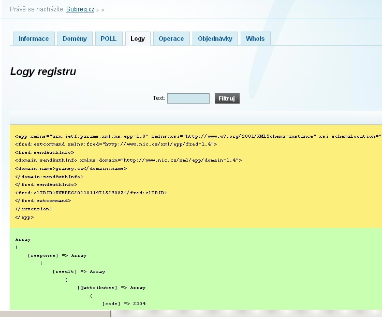
Task: Open the Domény tab
Action: [x=75, y=39]
